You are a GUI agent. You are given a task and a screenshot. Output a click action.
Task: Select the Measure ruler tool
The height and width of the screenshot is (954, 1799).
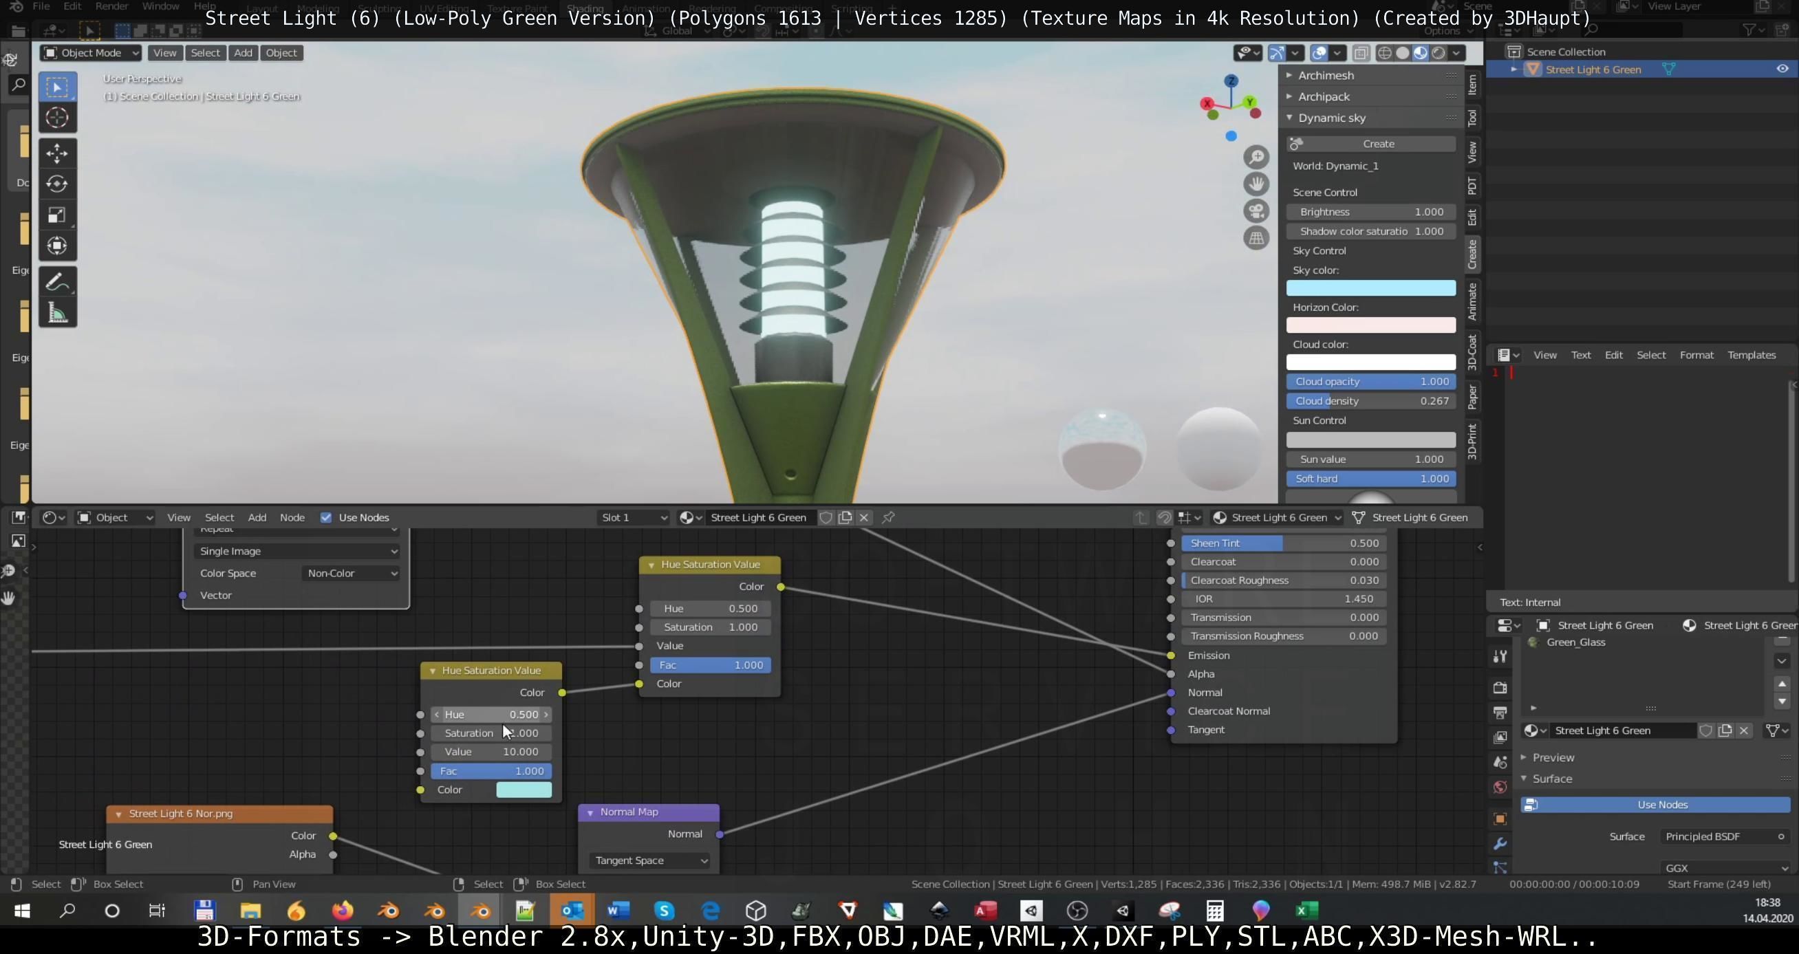tap(57, 313)
